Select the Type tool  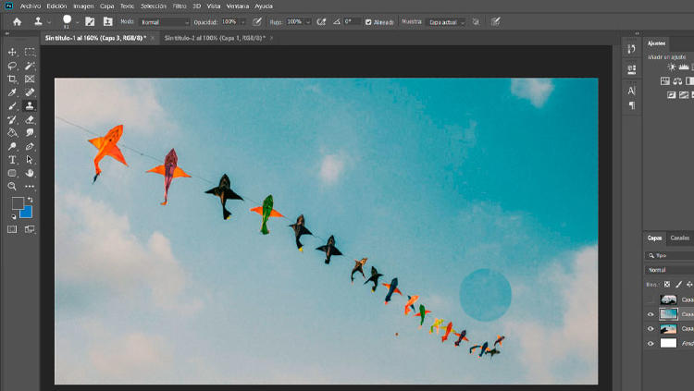pos(12,160)
